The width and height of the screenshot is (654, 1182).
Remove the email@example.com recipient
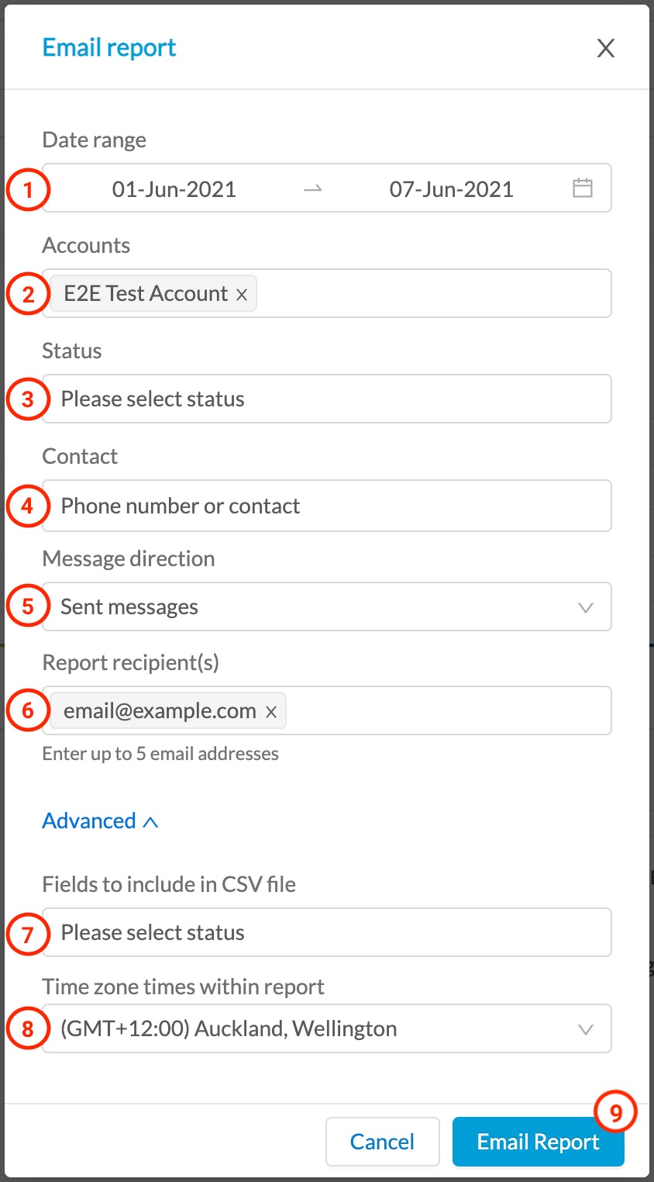[271, 712]
